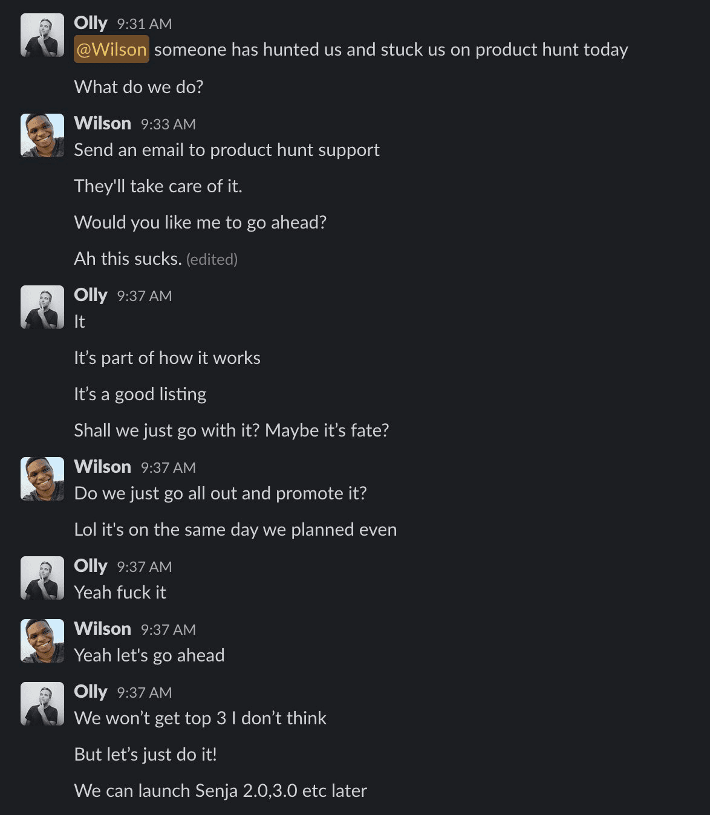Screen dimensions: 710x815
Task: Click the 9:33 AM timestamp on Wilson's message
Action: coord(168,124)
